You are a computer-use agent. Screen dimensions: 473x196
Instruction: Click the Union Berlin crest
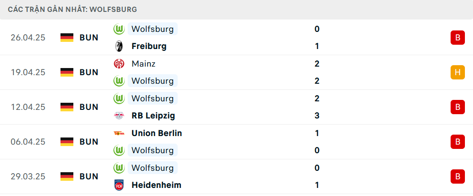coord(119,133)
